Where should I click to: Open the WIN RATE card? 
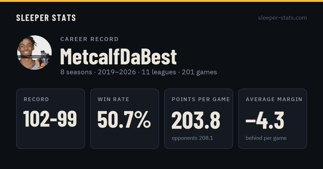125,119
